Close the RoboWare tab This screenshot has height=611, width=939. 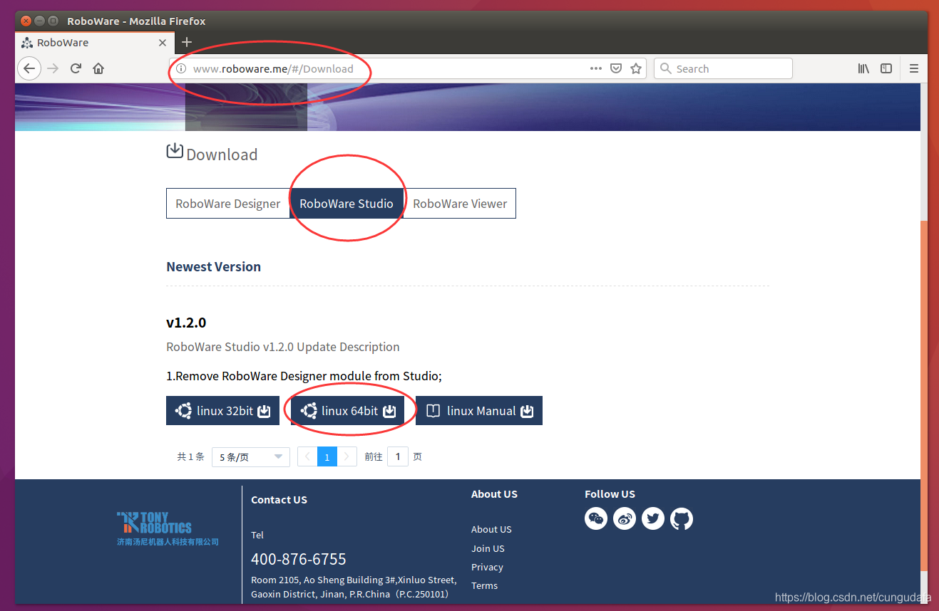pos(163,43)
